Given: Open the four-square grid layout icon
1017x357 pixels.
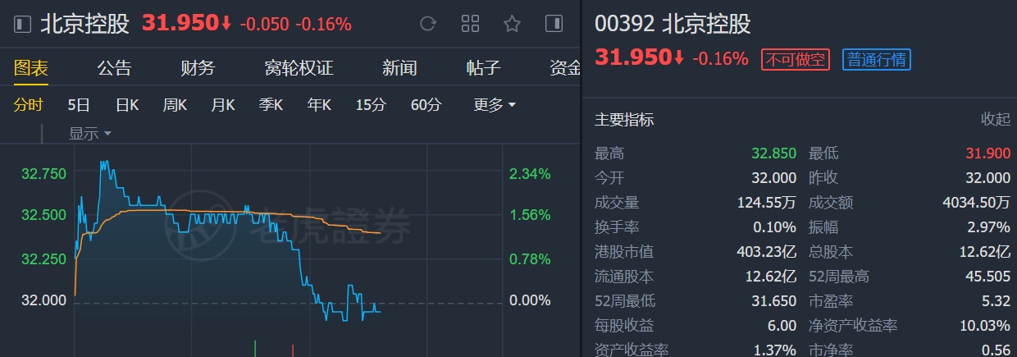Looking at the screenshot, I should click(x=470, y=24).
